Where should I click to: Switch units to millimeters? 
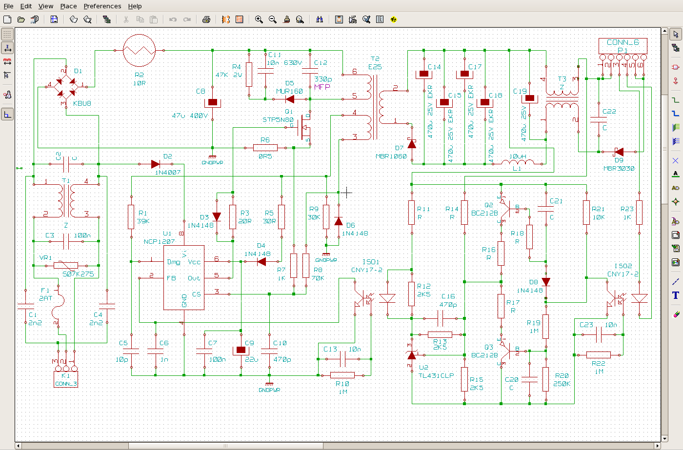coord(7,61)
